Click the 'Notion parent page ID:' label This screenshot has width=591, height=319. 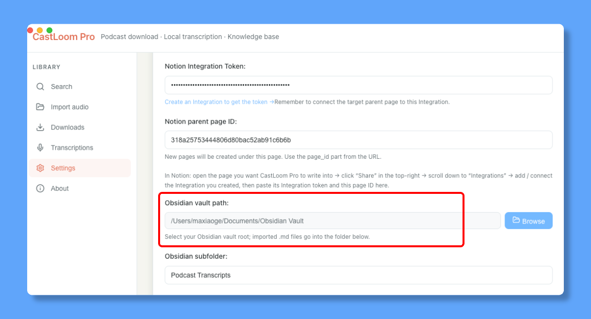[201, 122]
